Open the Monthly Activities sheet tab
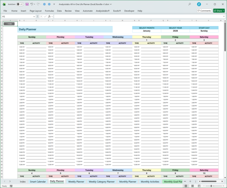The image size is (227, 188). point(150,181)
